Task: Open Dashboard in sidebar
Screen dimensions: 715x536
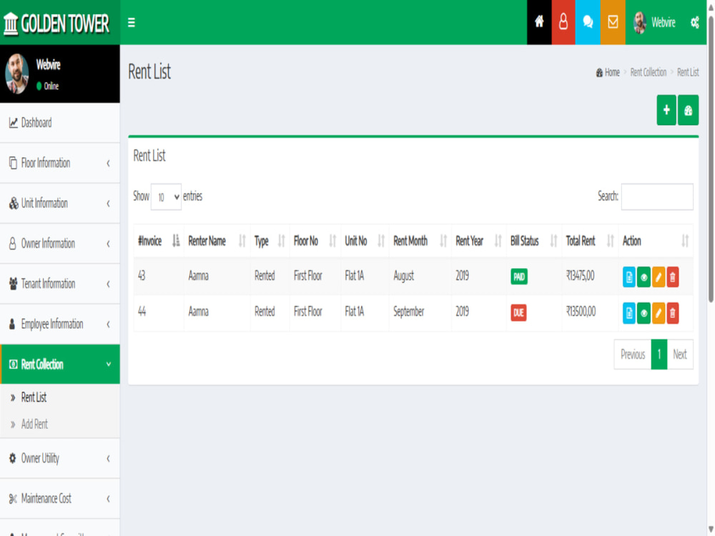Action: (x=60, y=123)
